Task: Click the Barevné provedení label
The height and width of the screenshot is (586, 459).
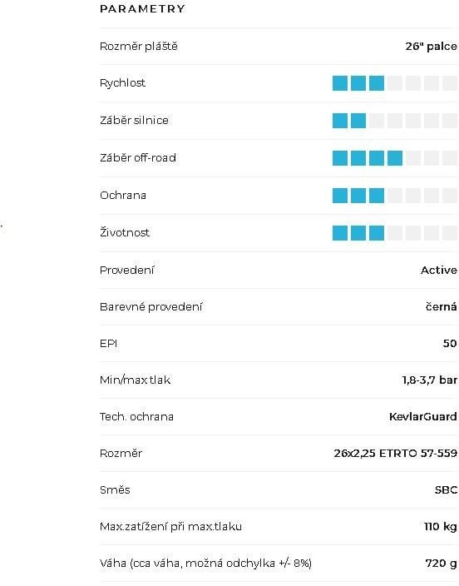Action: [151, 306]
